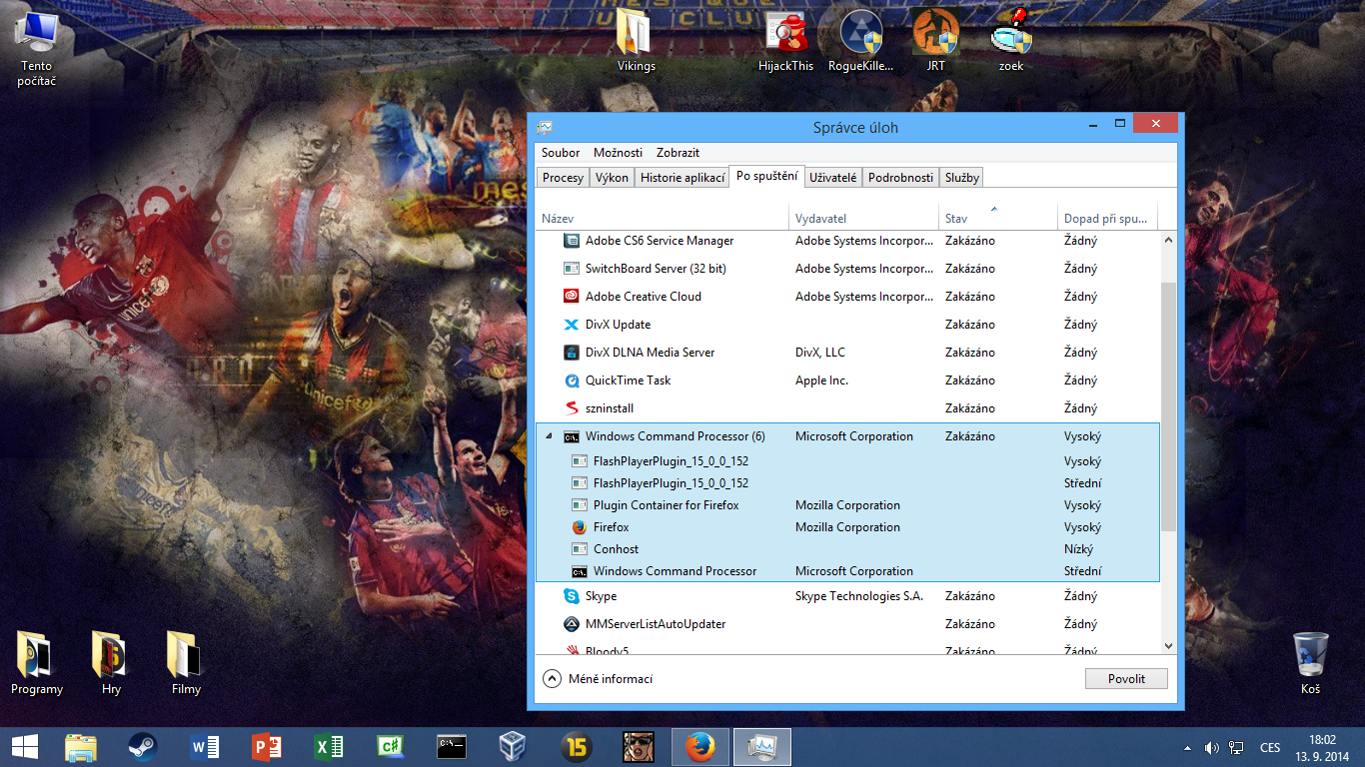Screen dimensions: 1365x767
Task: Click the Adobe CS6 Service Manager row icon
Action: click(572, 241)
